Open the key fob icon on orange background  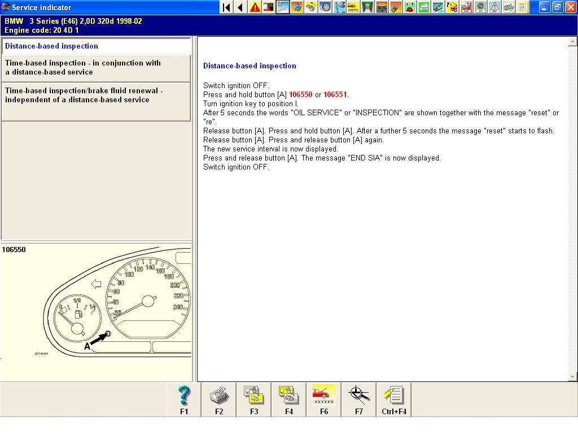coord(396,7)
